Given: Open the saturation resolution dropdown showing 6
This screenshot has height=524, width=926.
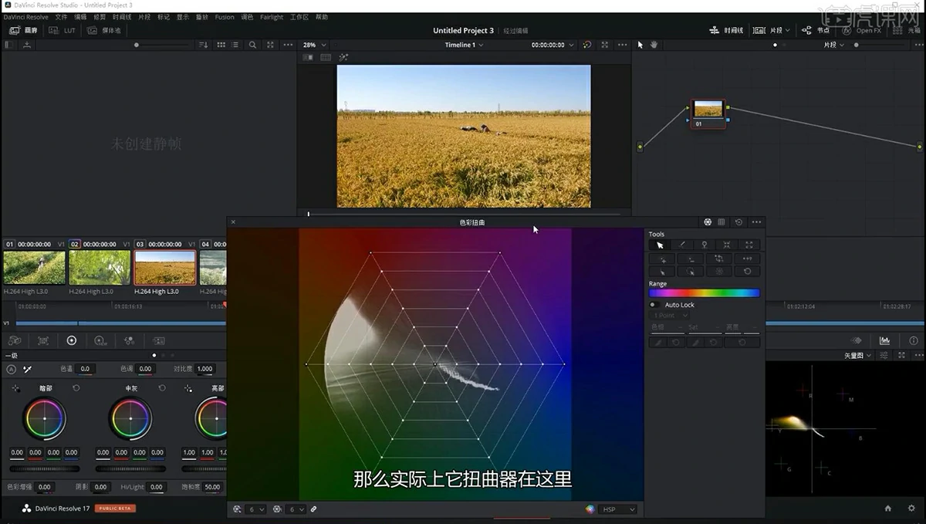Looking at the screenshot, I should [x=296, y=509].
